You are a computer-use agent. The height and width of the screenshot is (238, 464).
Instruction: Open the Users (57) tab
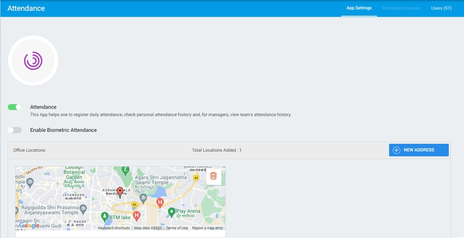tap(441, 8)
